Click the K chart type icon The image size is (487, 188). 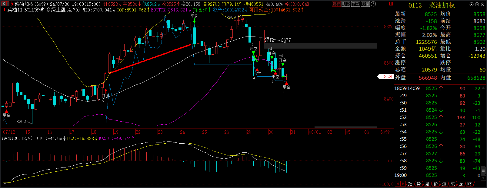click(4, 4)
